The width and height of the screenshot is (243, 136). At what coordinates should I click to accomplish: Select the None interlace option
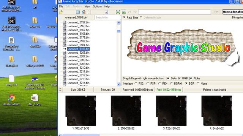198,83
